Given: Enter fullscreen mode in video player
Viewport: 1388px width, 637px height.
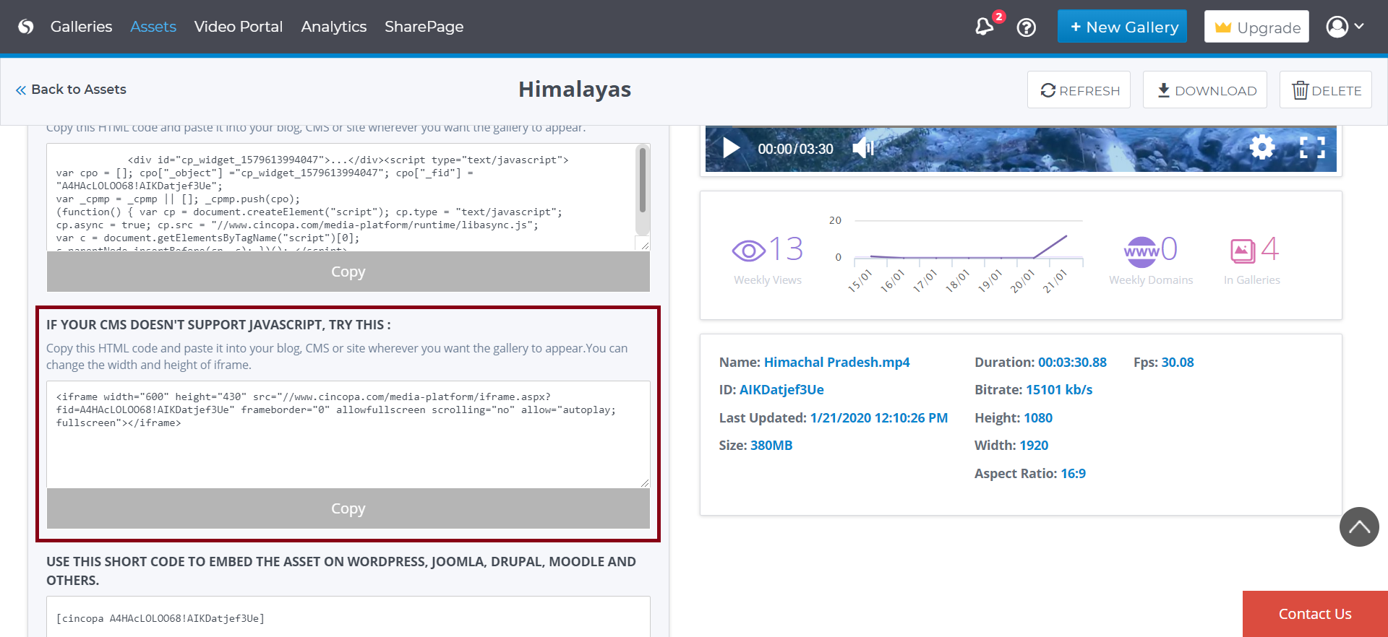Looking at the screenshot, I should [1312, 147].
